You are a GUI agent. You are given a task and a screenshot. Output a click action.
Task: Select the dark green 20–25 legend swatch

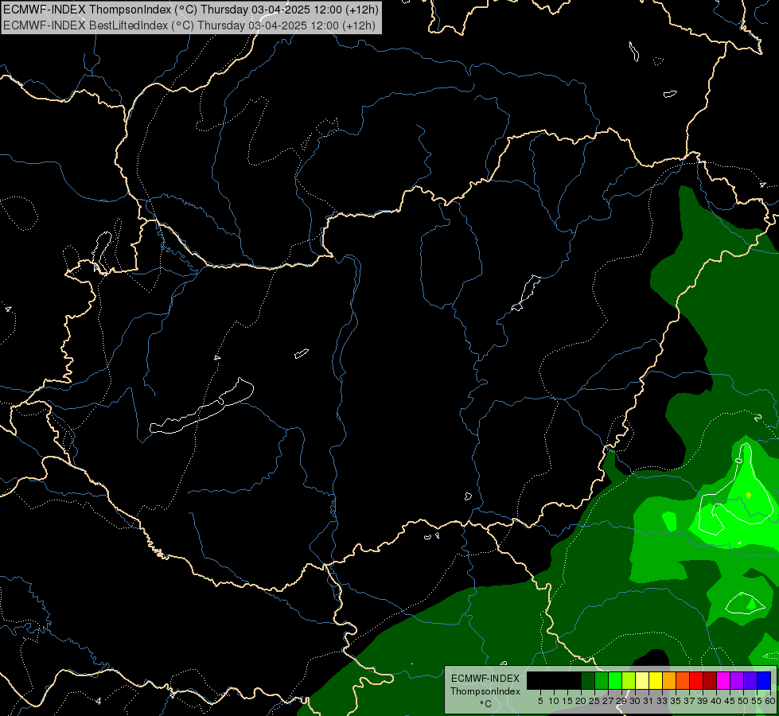pos(588,681)
